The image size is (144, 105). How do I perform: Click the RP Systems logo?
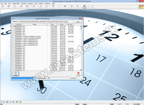click(141, 7)
